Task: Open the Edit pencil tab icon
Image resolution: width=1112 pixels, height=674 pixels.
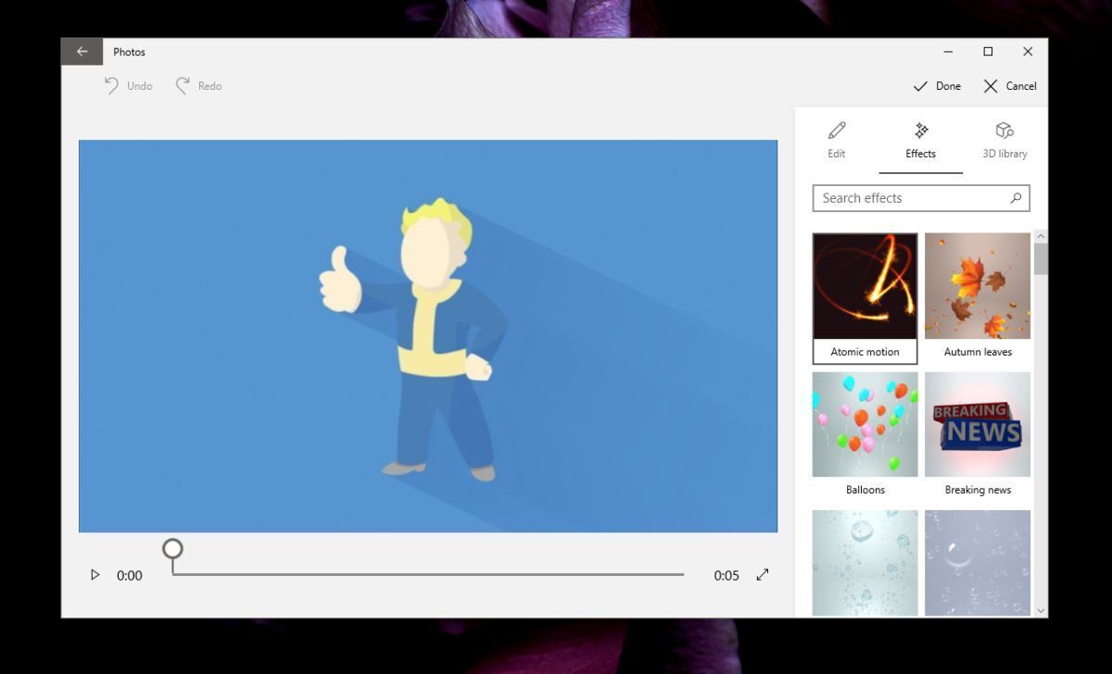Action: pyautogui.click(x=836, y=131)
